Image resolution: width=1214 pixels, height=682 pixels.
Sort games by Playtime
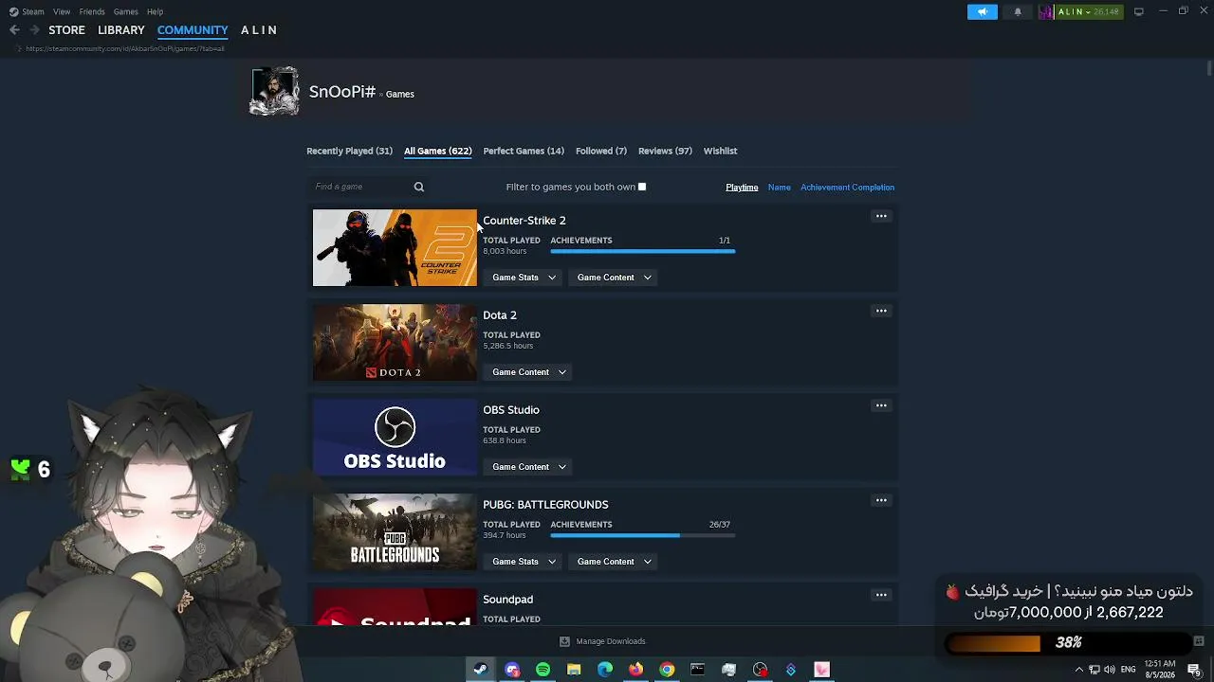pyautogui.click(x=742, y=188)
